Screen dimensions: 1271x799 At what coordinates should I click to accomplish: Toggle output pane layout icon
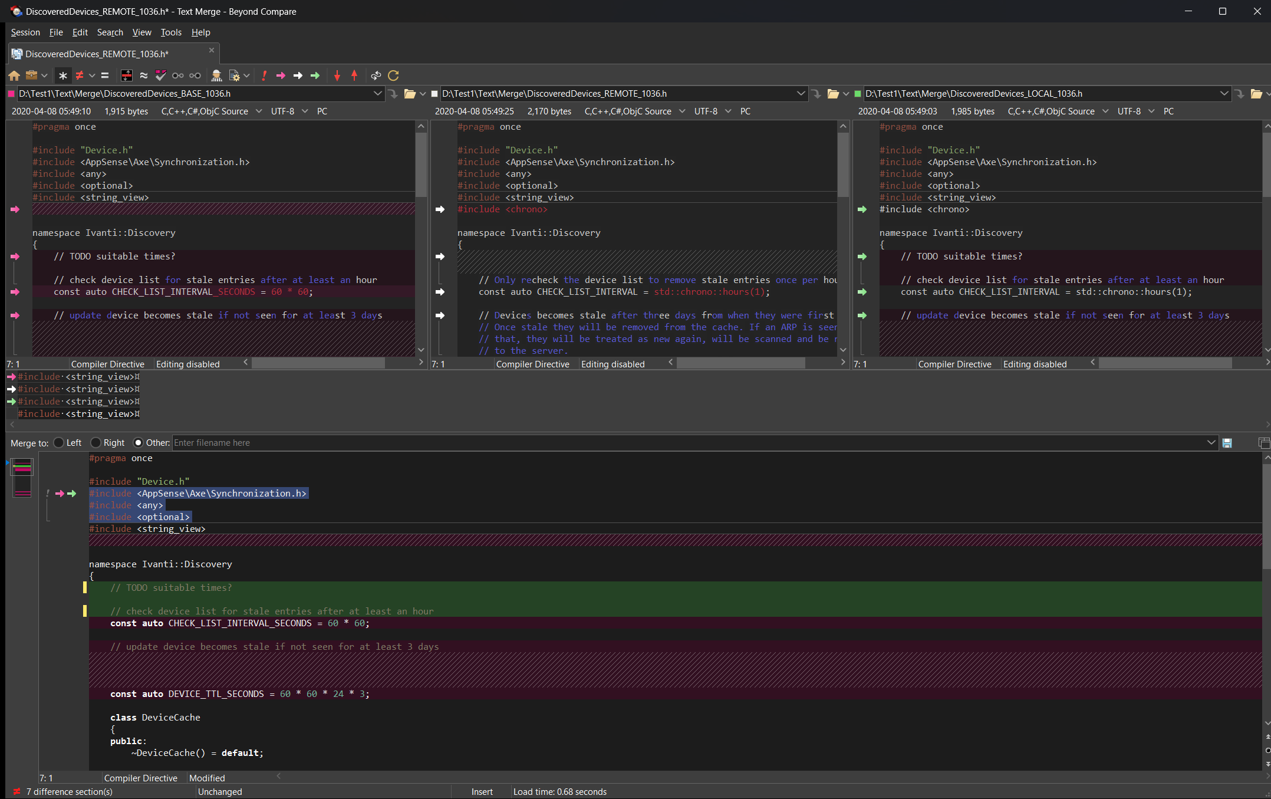click(x=1264, y=443)
